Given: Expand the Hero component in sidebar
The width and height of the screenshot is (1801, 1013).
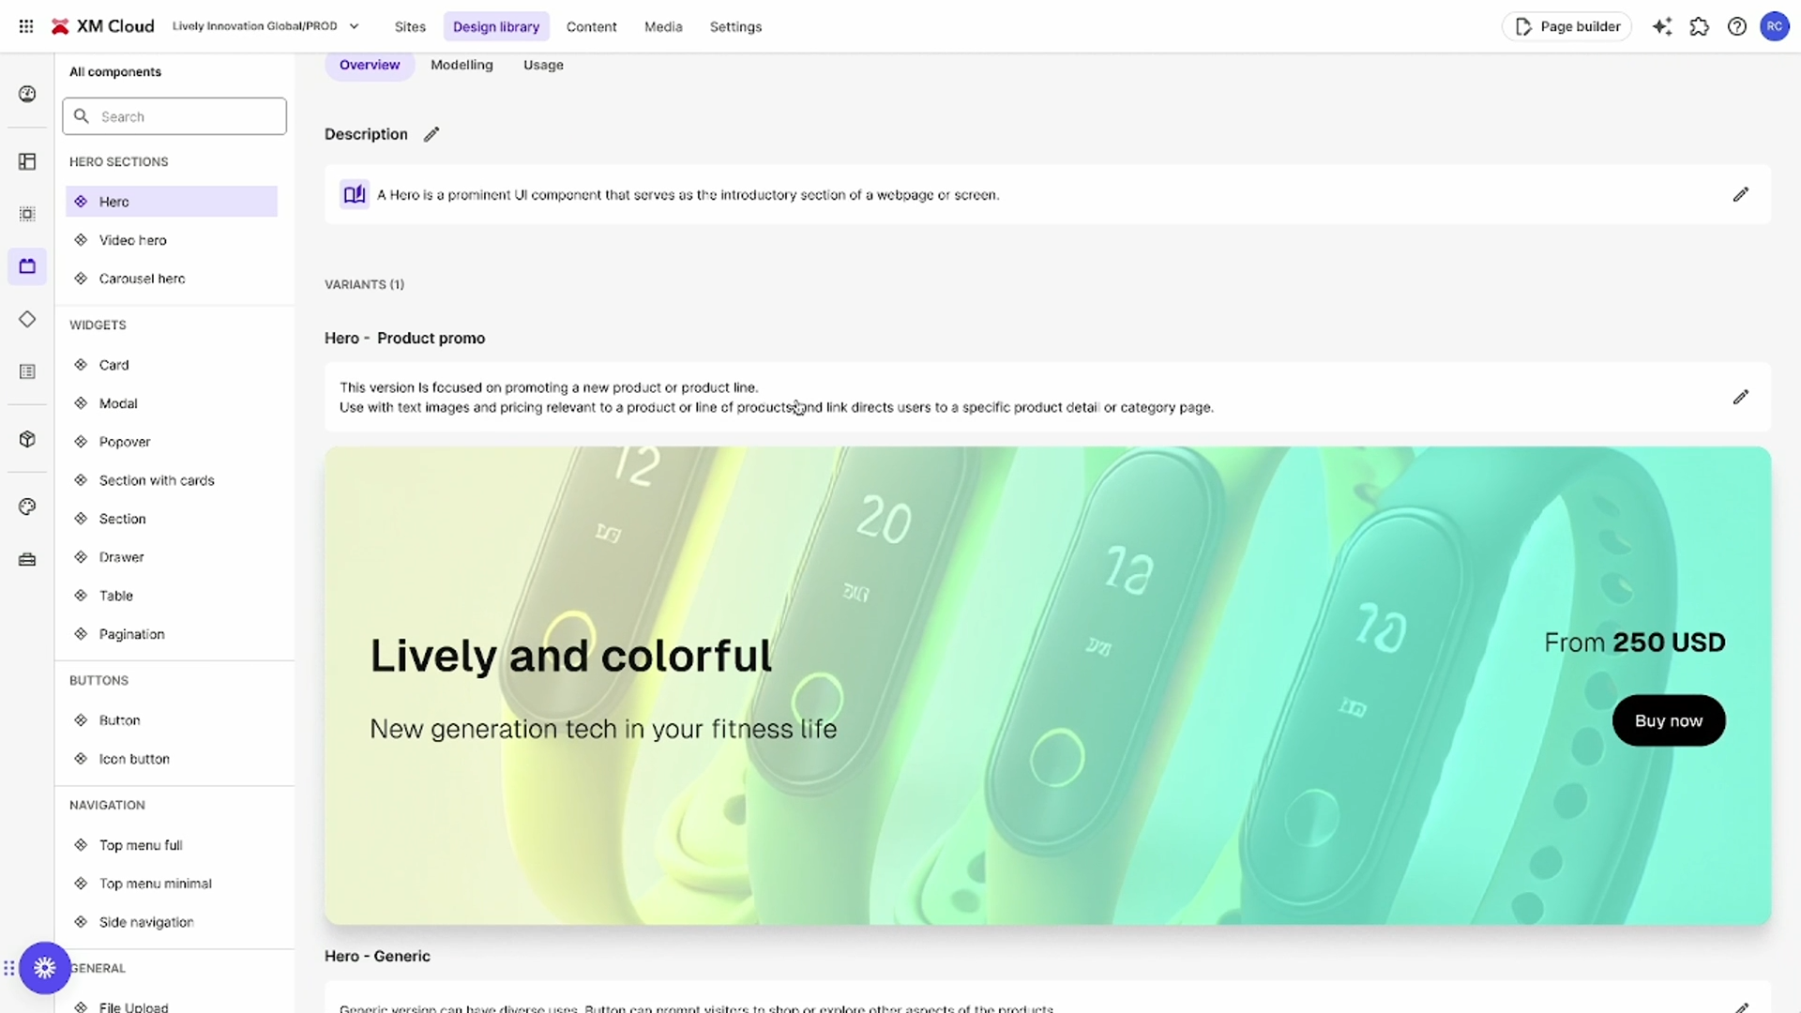Looking at the screenshot, I should pyautogui.click(x=114, y=201).
